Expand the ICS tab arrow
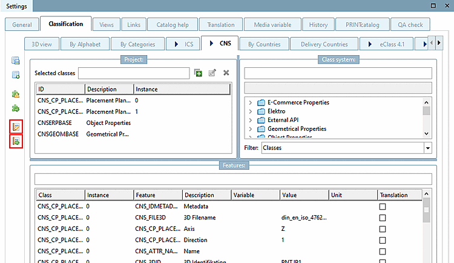 coord(176,44)
